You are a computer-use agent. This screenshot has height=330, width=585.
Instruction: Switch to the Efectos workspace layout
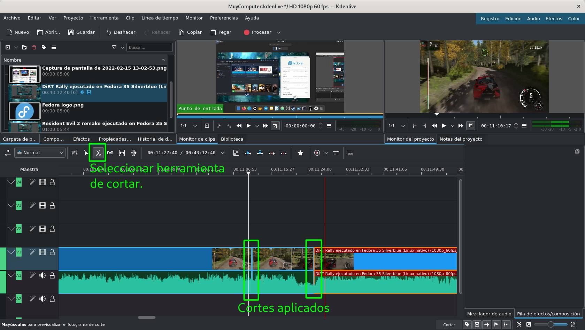pos(554,18)
